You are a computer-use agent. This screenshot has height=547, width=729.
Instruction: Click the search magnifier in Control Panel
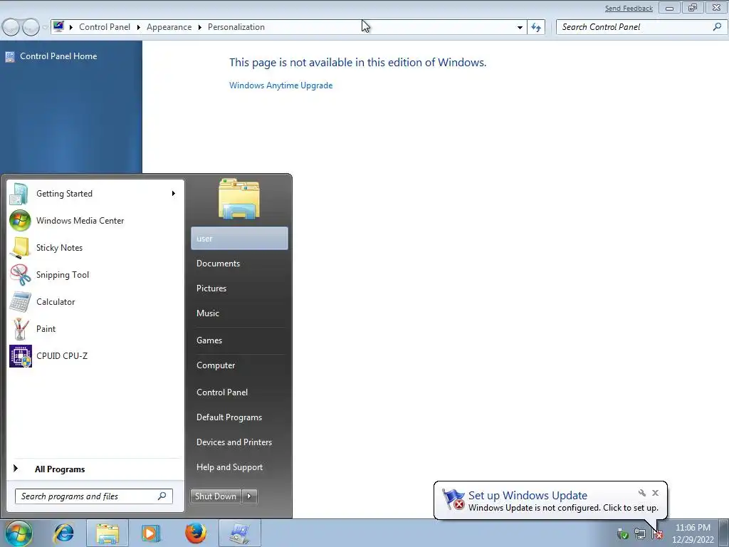(717, 27)
